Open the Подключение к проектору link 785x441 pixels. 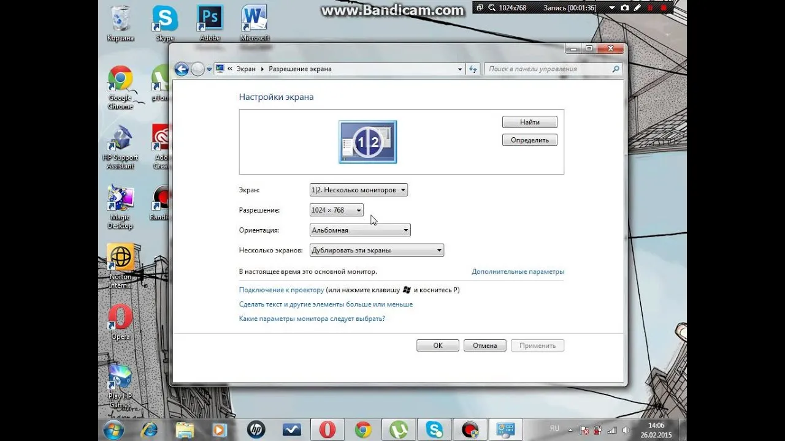(281, 290)
